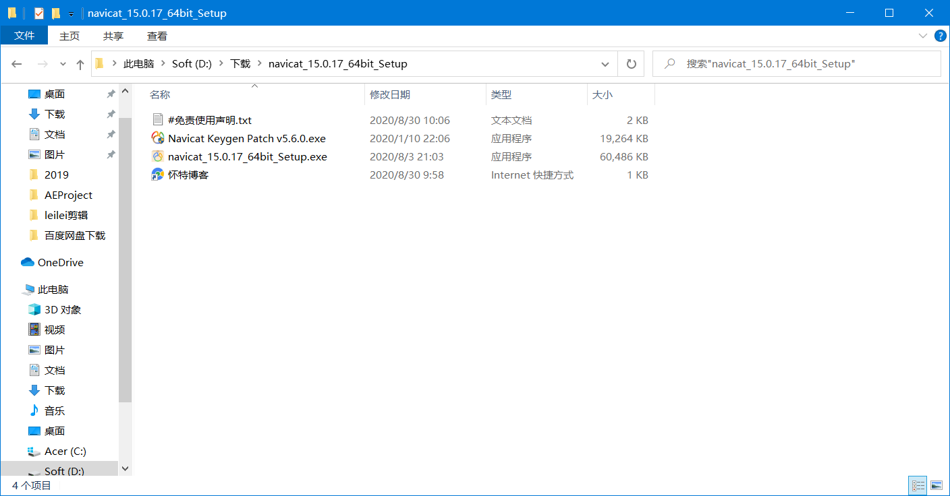Click navicat_15.0.17_64bit_Setup in address path

[337, 64]
